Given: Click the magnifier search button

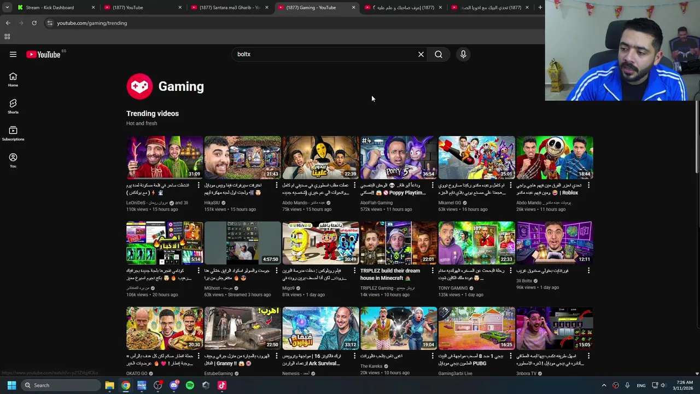Looking at the screenshot, I should (x=439, y=54).
